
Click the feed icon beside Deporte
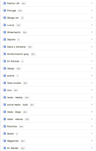click(4, 39)
